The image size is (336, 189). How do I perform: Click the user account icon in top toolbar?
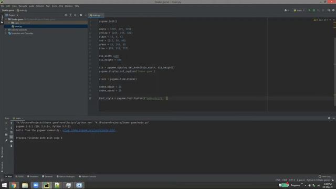tap(286, 10)
